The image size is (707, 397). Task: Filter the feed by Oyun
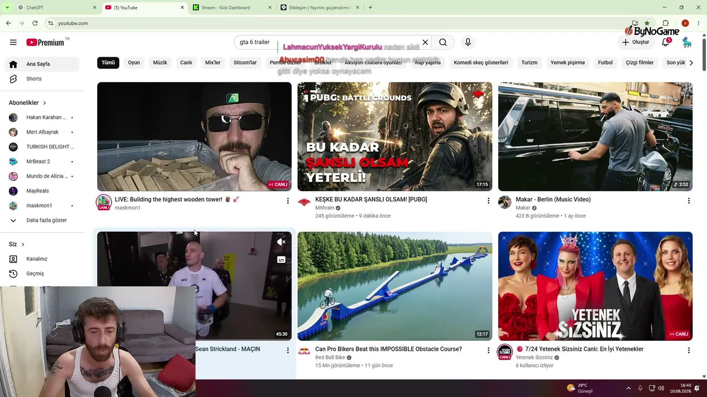click(x=134, y=62)
